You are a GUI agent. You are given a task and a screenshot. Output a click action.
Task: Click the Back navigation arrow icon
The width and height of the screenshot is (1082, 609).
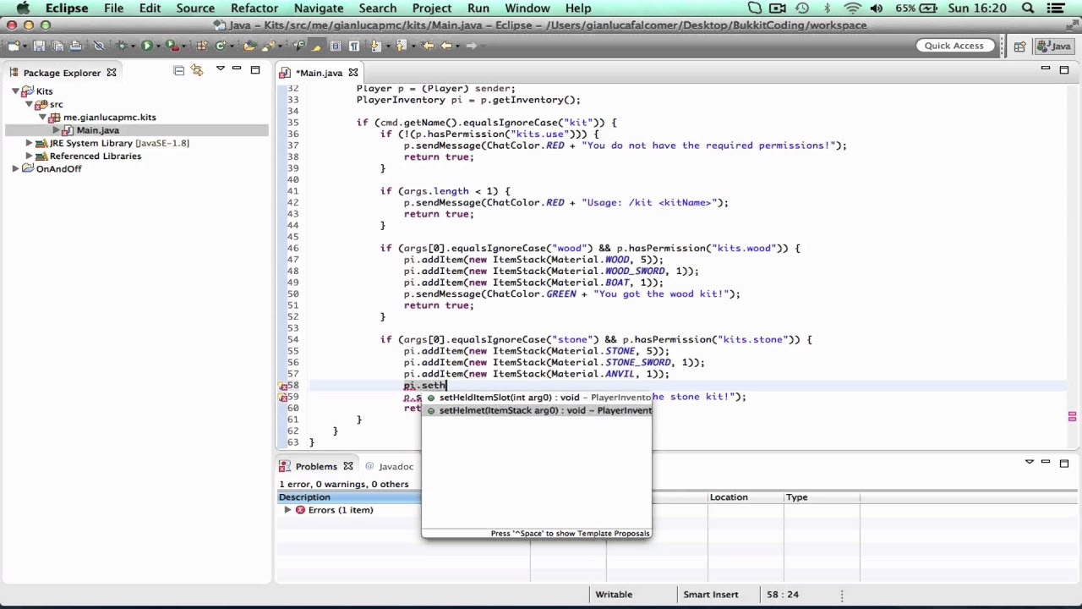[446, 46]
